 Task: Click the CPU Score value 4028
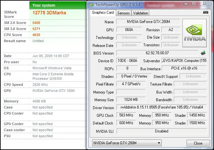(36, 35)
